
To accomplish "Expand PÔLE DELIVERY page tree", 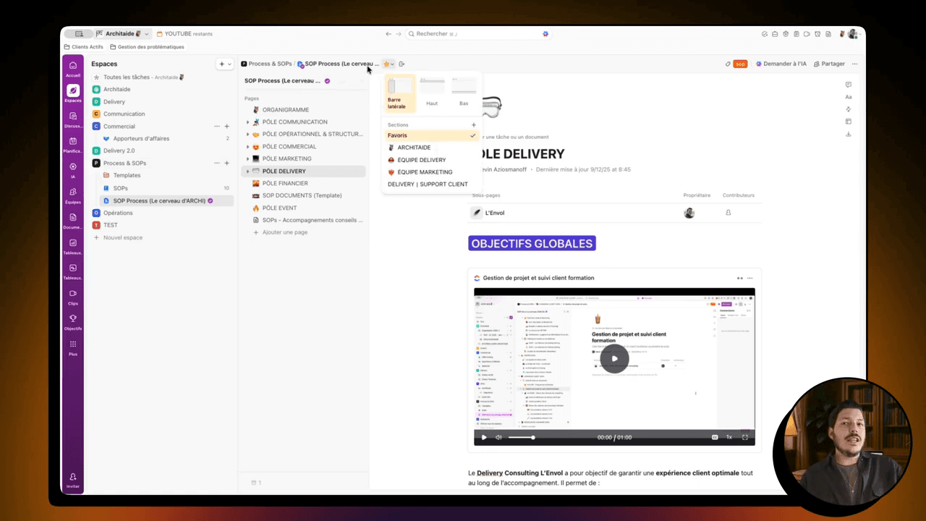I will (247, 171).
